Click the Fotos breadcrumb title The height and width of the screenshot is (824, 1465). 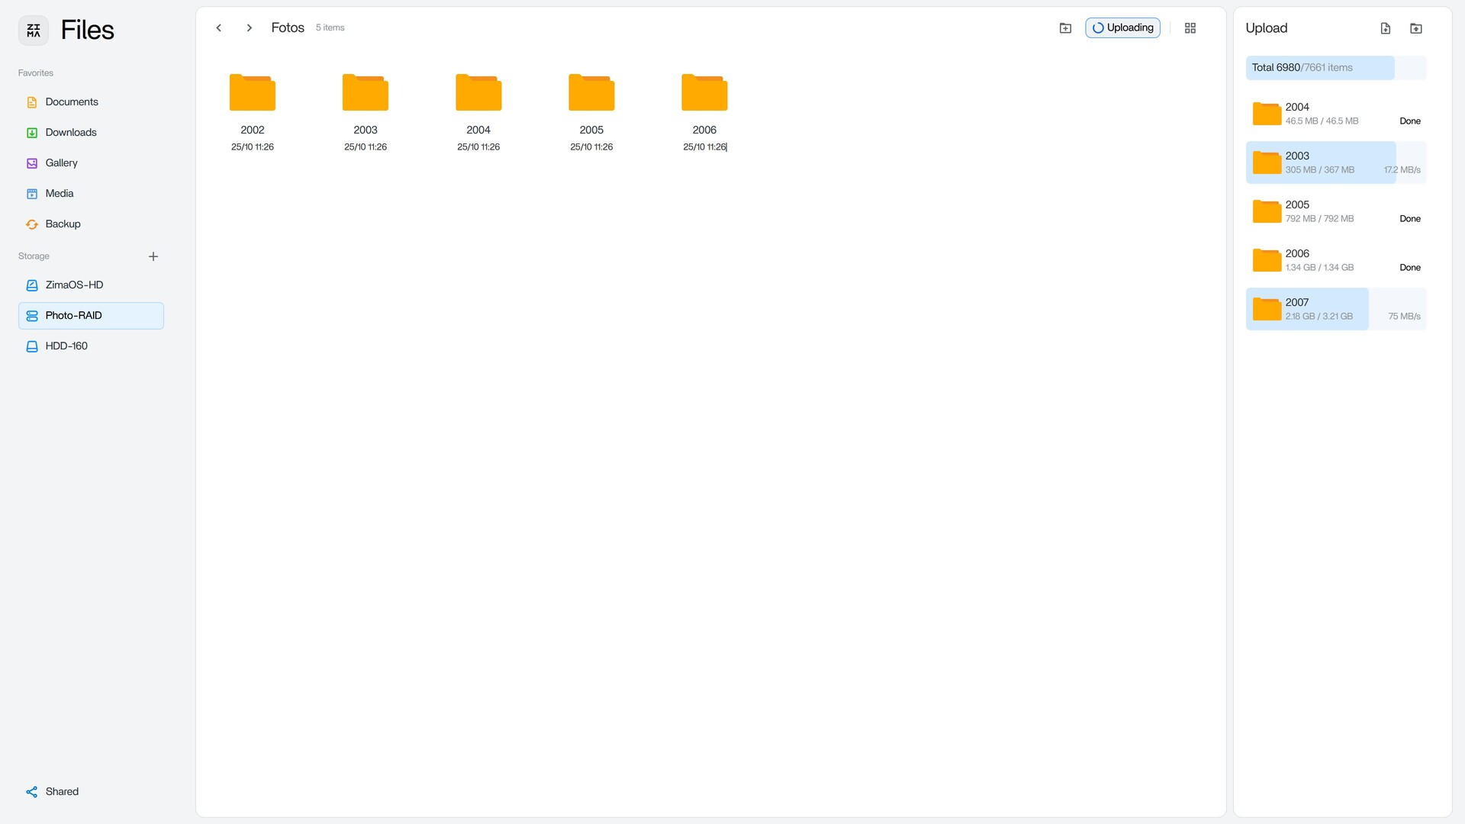(x=288, y=28)
